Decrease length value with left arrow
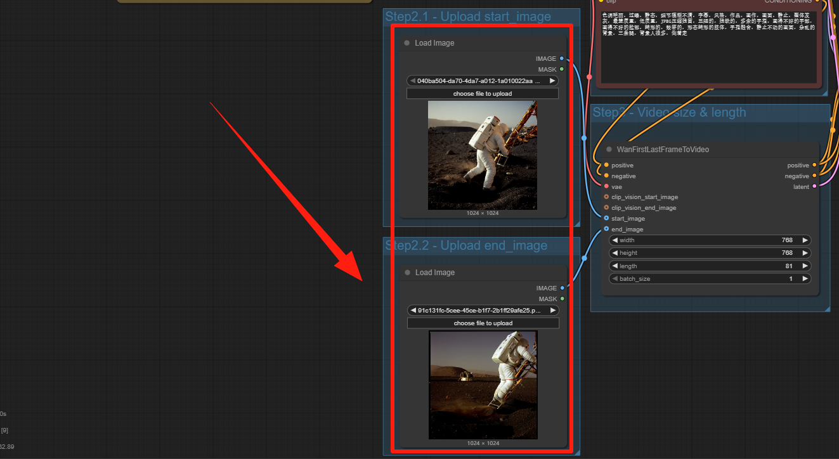The image size is (839, 459). click(615, 266)
